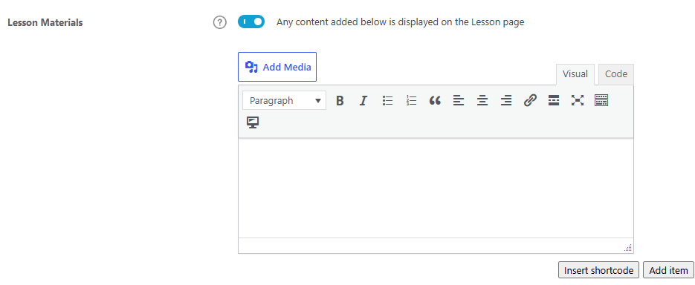Apply bold formatting
Viewport: 695px width, 285px height.
(x=340, y=100)
